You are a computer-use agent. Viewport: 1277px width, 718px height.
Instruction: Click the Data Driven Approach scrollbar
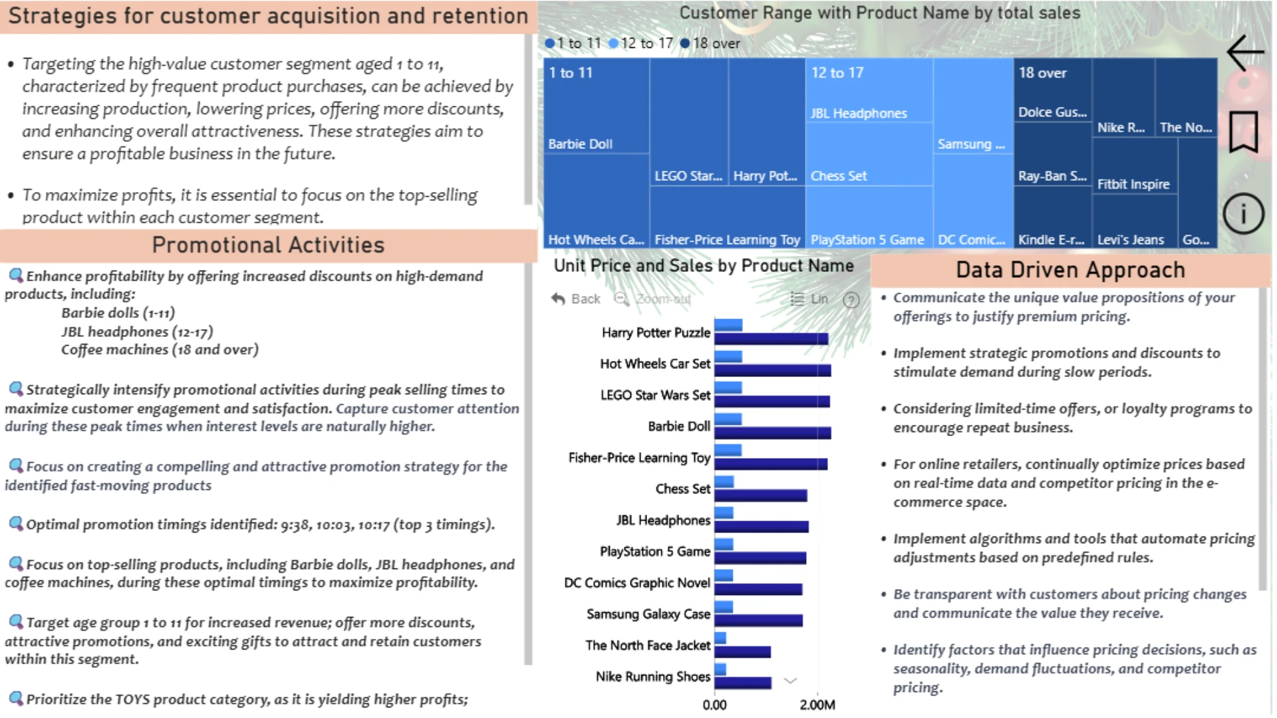[x=1263, y=439]
